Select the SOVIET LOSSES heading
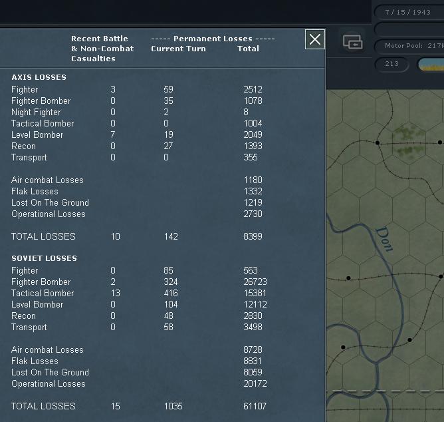The image size is (444, 422). 44,258
